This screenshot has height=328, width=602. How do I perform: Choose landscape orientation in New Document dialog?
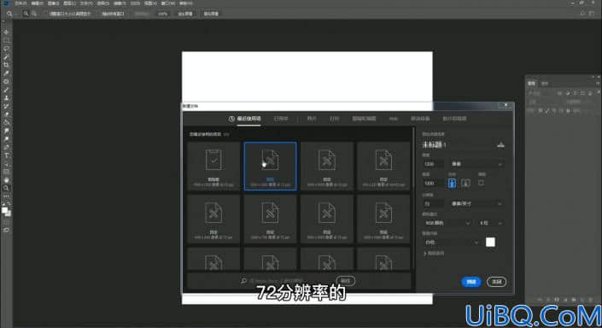point(465,183)
